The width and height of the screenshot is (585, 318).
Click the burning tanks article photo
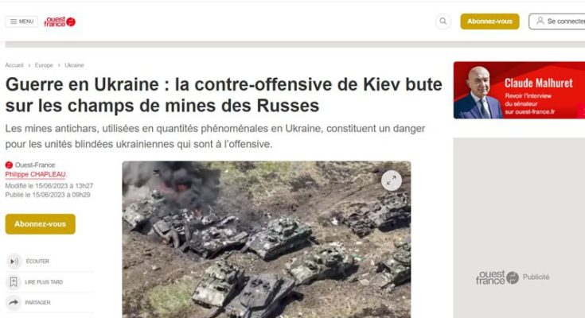tap(267, 239)
